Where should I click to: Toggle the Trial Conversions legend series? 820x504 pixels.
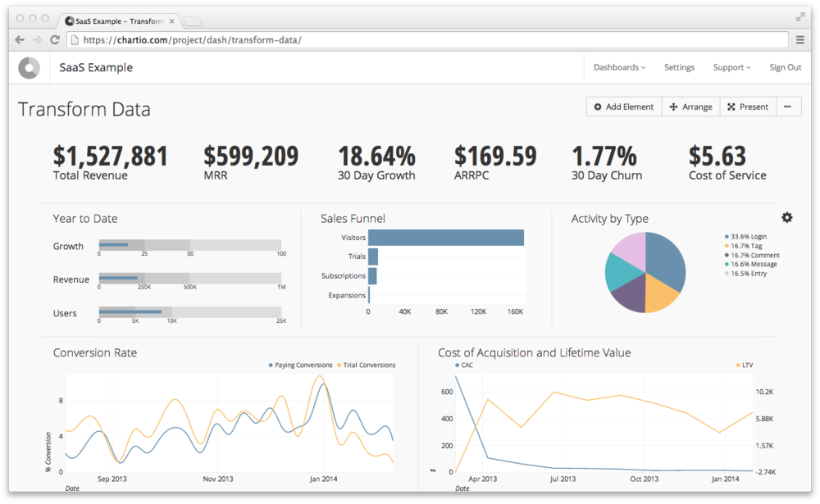pos(366,365)
